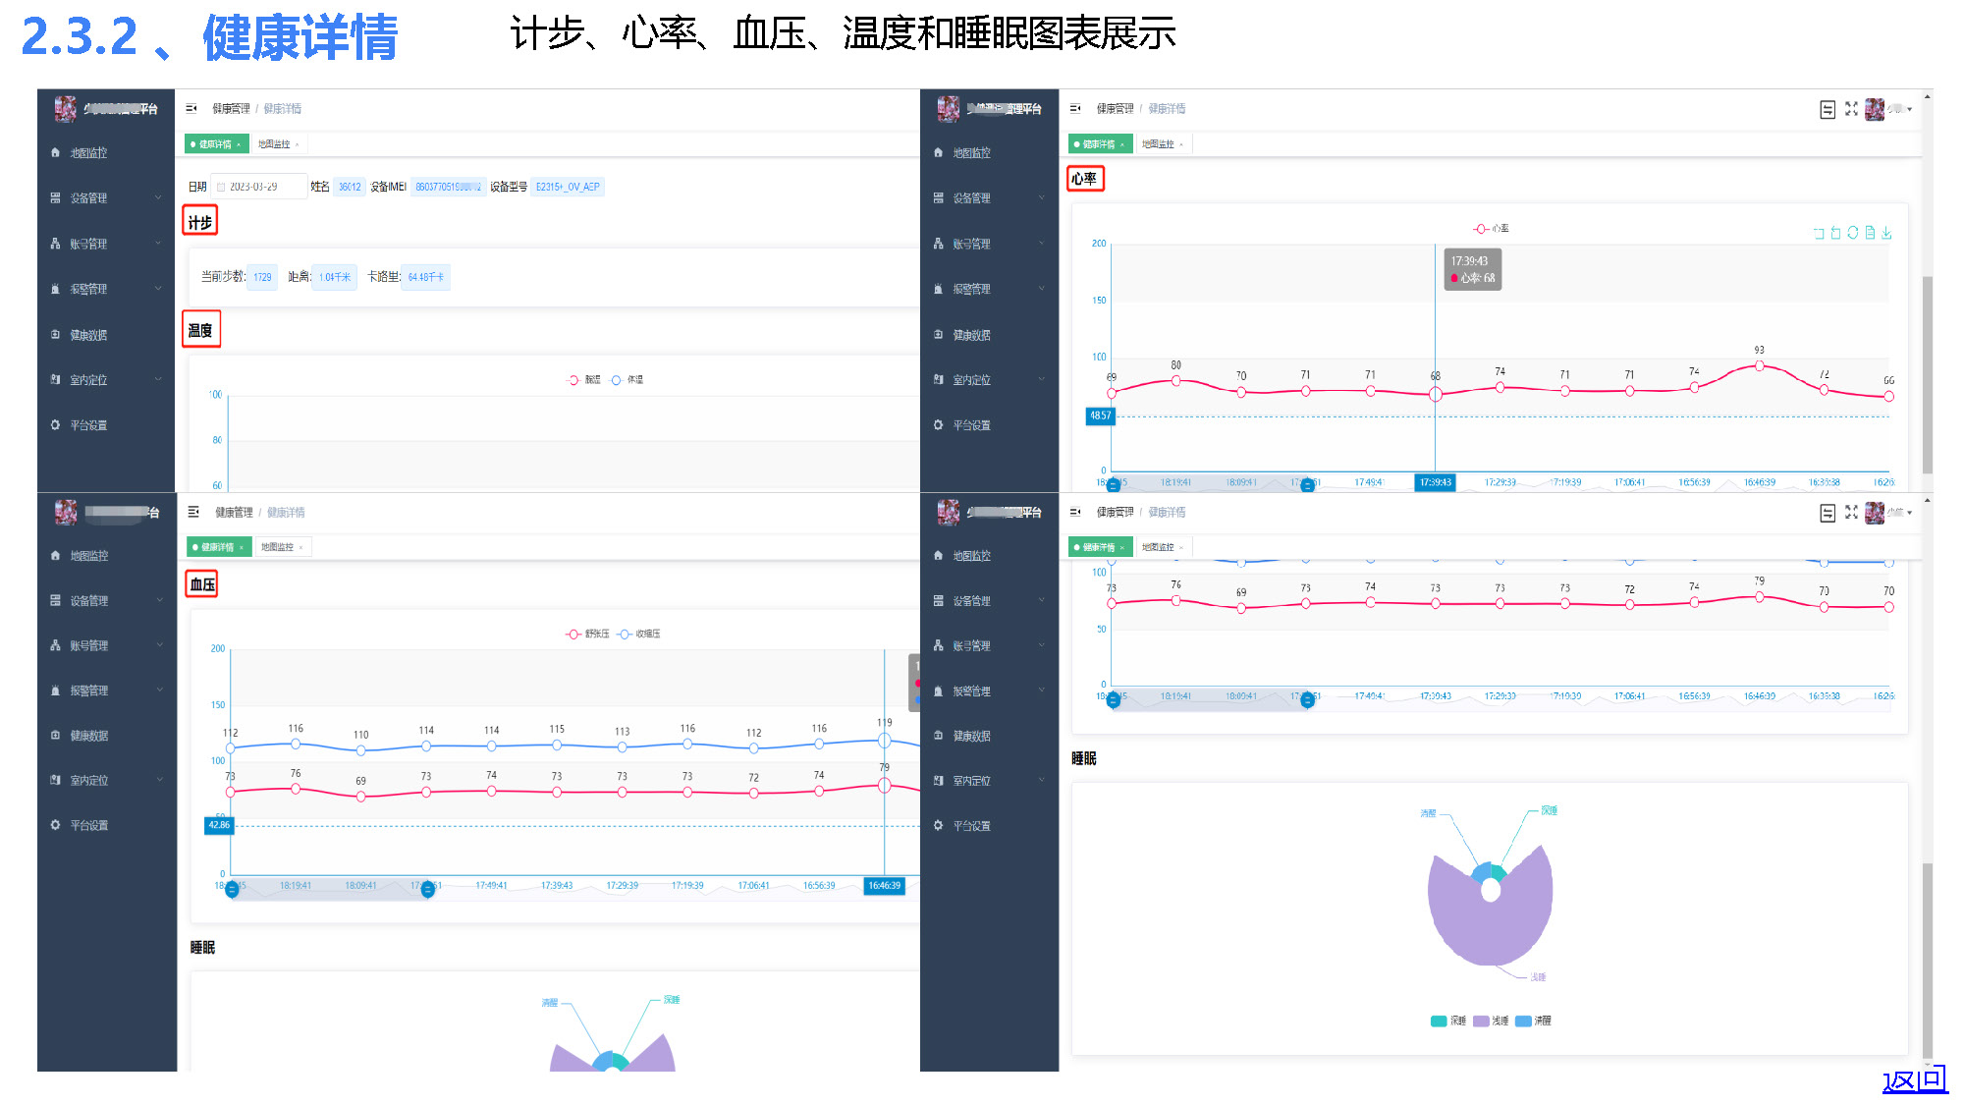Expand 设备管理 in the top-left sidebar
This screenshot has height=1105, width=1964.
(88, 198)
